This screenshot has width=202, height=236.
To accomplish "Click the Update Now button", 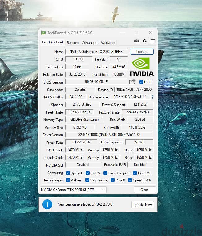I will [143, 205].
